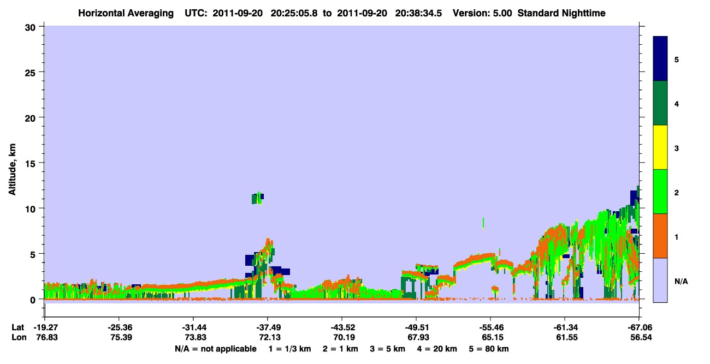710x364 pixels.
Task: Click the yellow colorbar segment labeled 3
Action: (x=660, y=147)
